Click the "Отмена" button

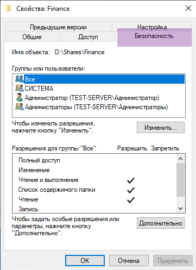(129, 261)
